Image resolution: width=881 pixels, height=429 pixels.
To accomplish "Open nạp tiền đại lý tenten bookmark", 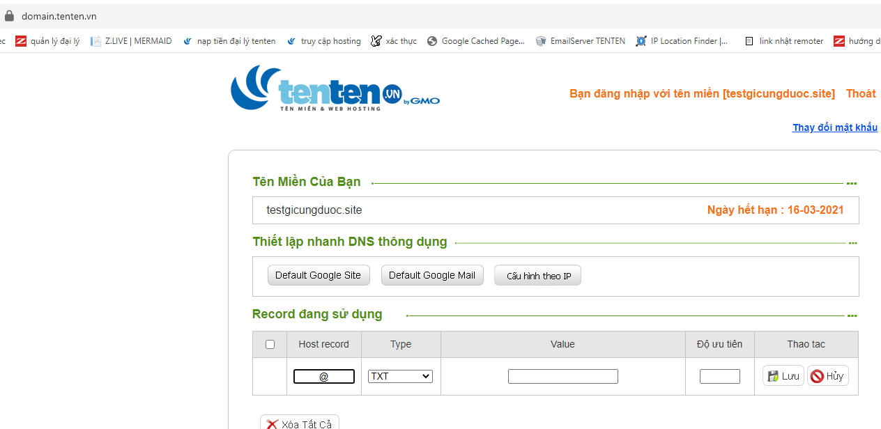I will (x=229, y=41).
